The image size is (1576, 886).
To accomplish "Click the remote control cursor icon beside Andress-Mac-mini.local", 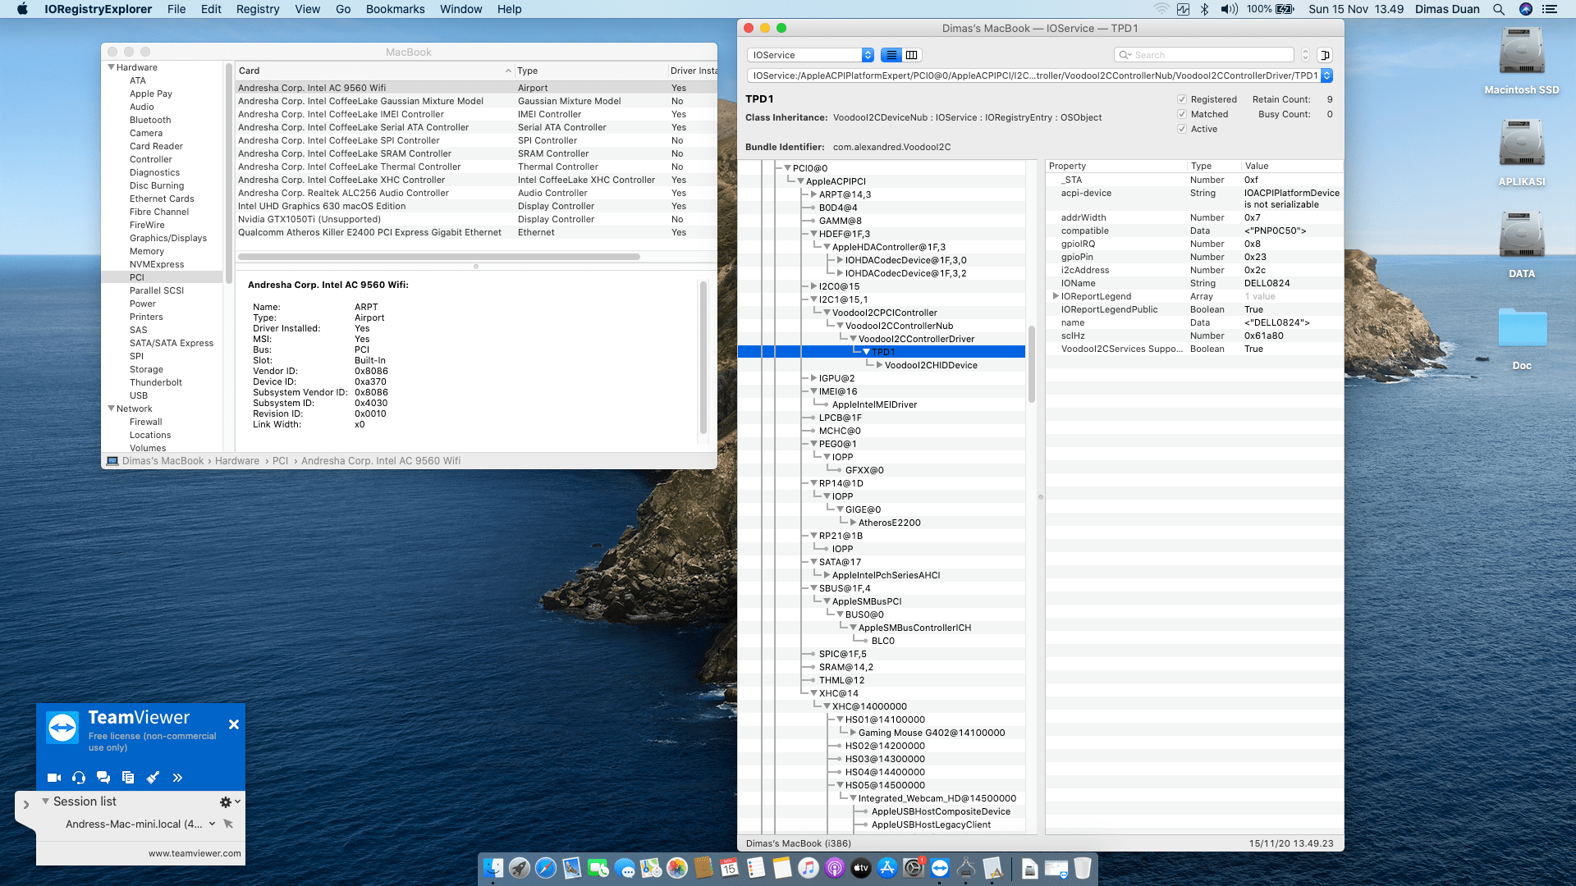I will click(228, 824).
